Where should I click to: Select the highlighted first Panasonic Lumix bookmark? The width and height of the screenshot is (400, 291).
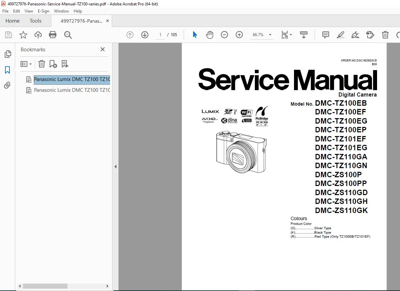72,79
